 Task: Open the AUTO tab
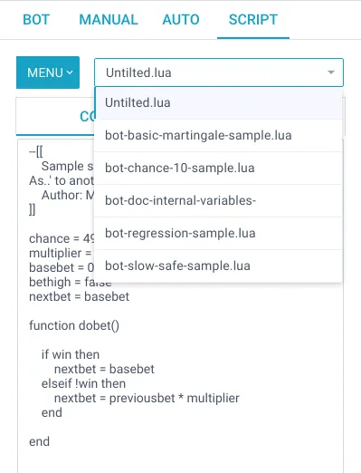[x=181, y=20]
